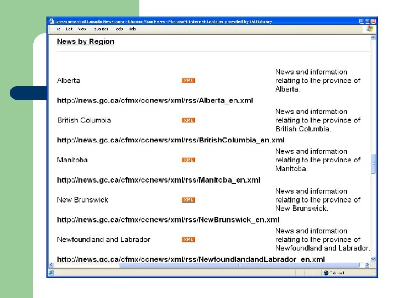
Task: Click the Windows flag logo in menu bar
Action: [370, 29]
